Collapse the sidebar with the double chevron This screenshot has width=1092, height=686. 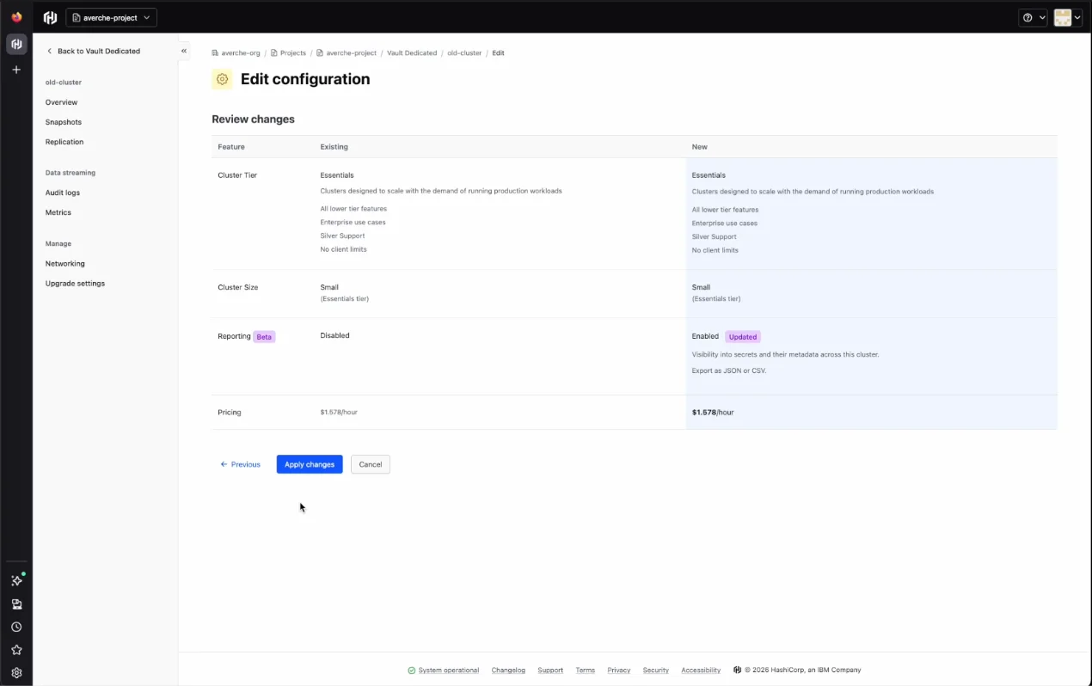(184, 52)
